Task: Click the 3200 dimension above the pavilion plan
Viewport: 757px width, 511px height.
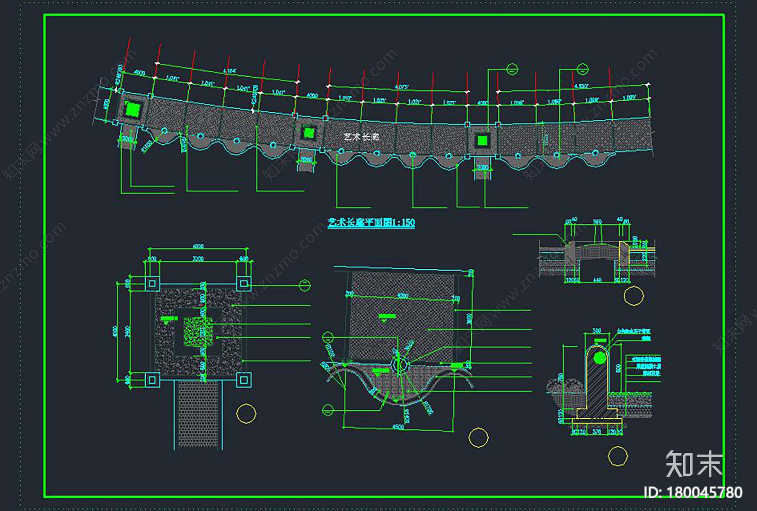Action: (x=198, y=259)
